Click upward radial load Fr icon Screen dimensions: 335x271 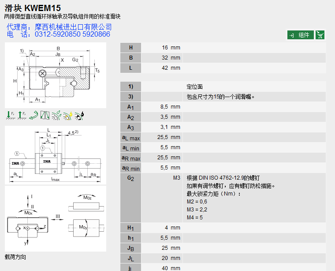tap(22, 115)
